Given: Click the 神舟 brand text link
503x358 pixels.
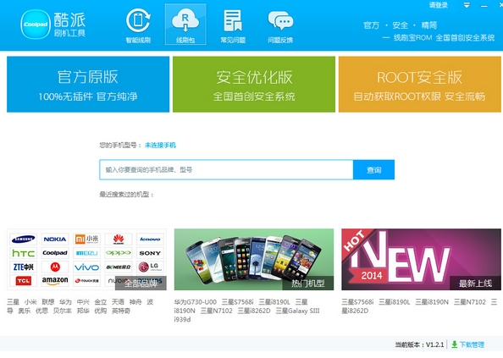Looking at the screenshot, I should (135, 302).
